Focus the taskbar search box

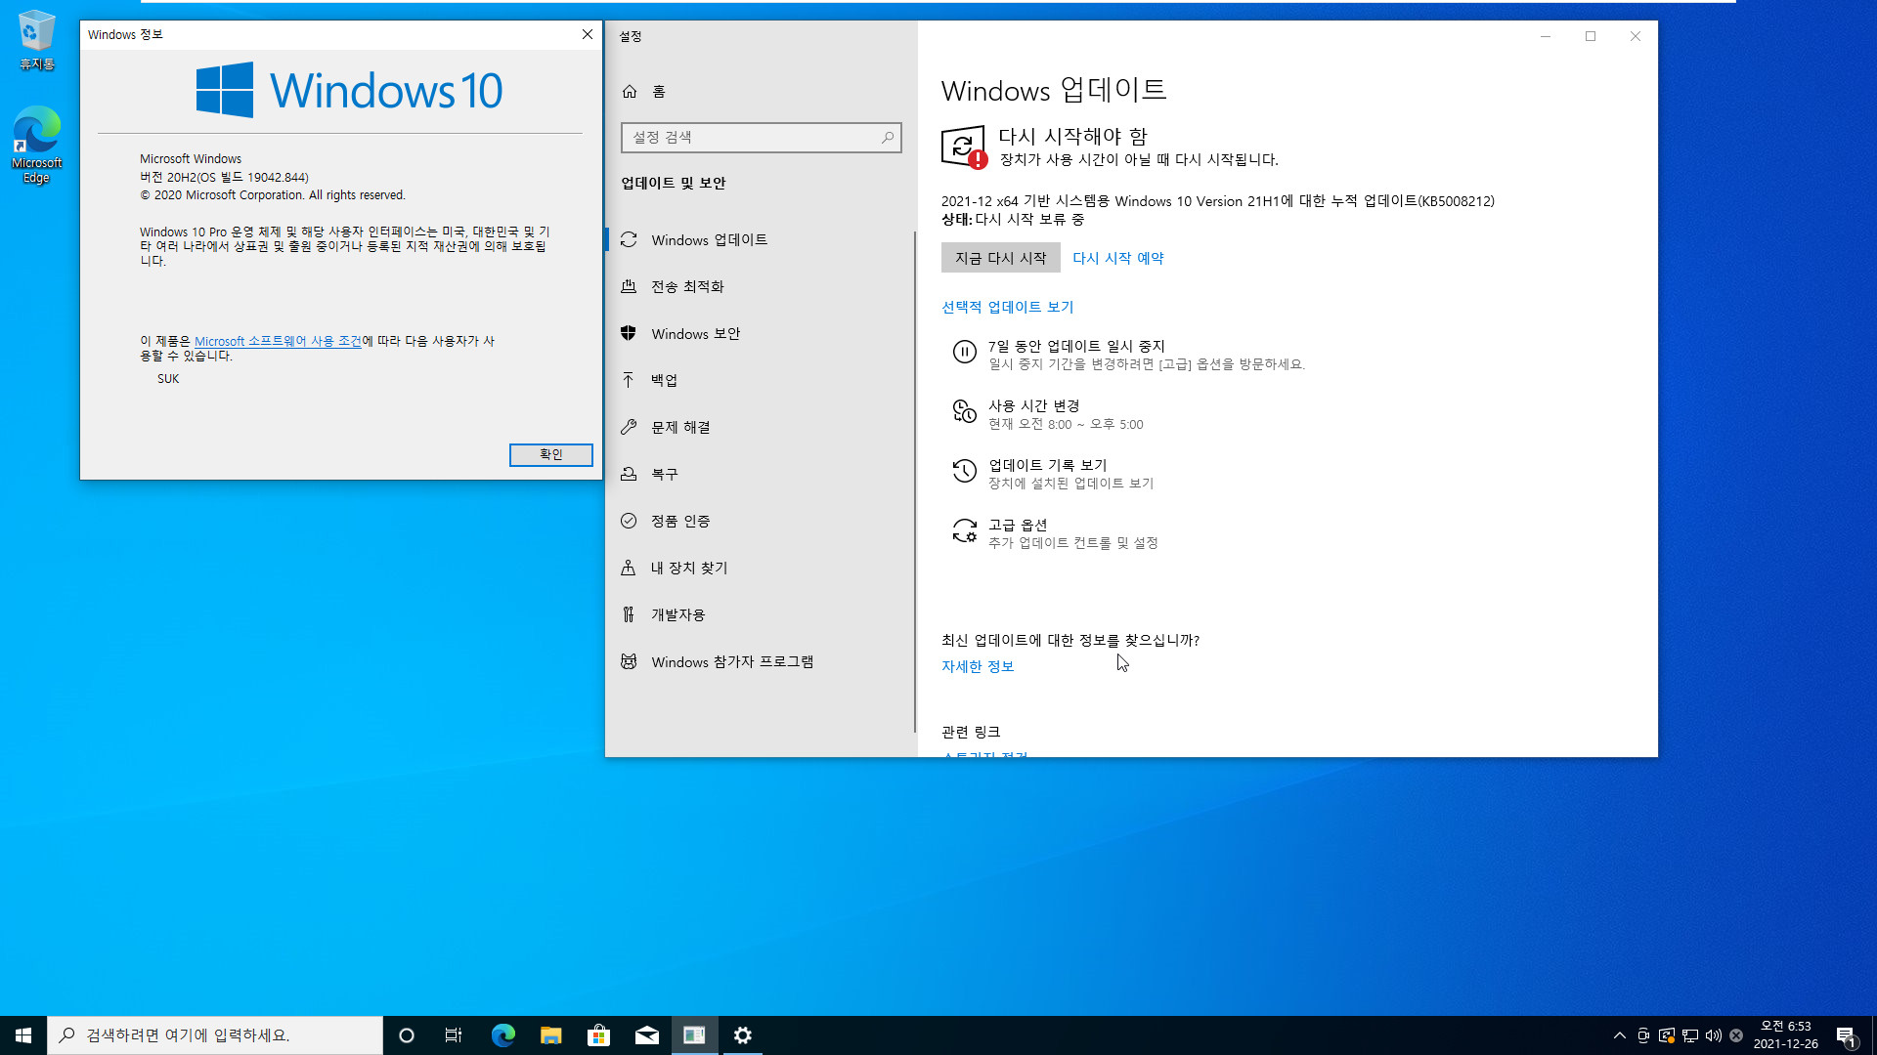point(215,1035)
